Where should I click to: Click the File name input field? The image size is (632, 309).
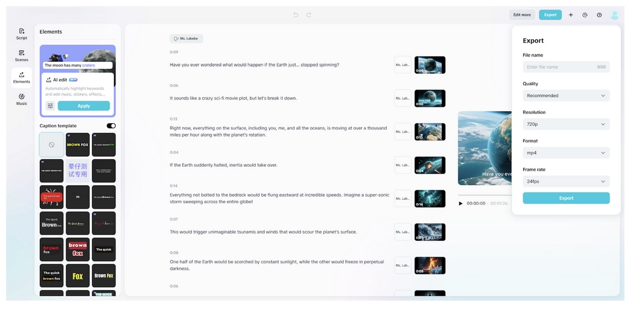point(560,67)
